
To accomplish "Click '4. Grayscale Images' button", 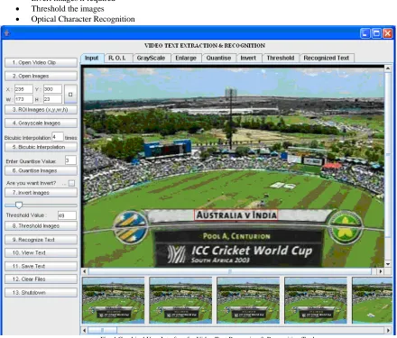I will (x=41, y=123).
